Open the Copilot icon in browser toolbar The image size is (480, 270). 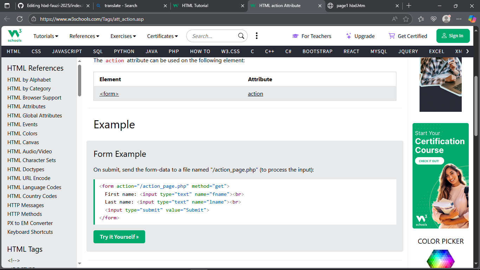pos(472,19)
